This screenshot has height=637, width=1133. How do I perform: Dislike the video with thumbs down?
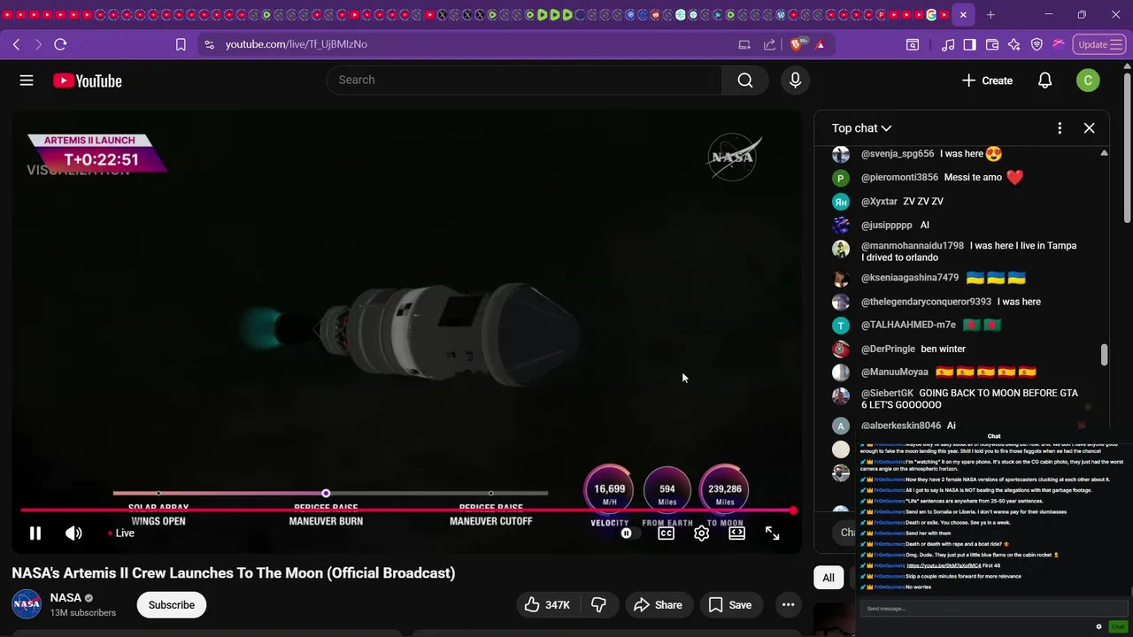(x=599, y=605)
